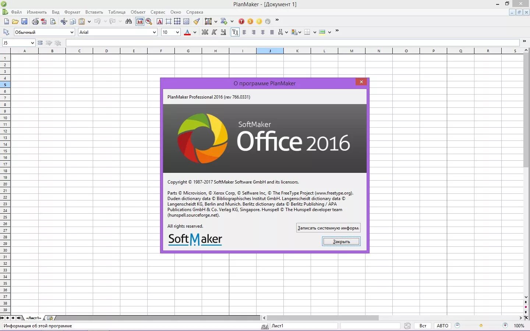This screenshot has width=530, height=331.
Task: Export as PDF using the toolbar icon
Action: [44, 21]
